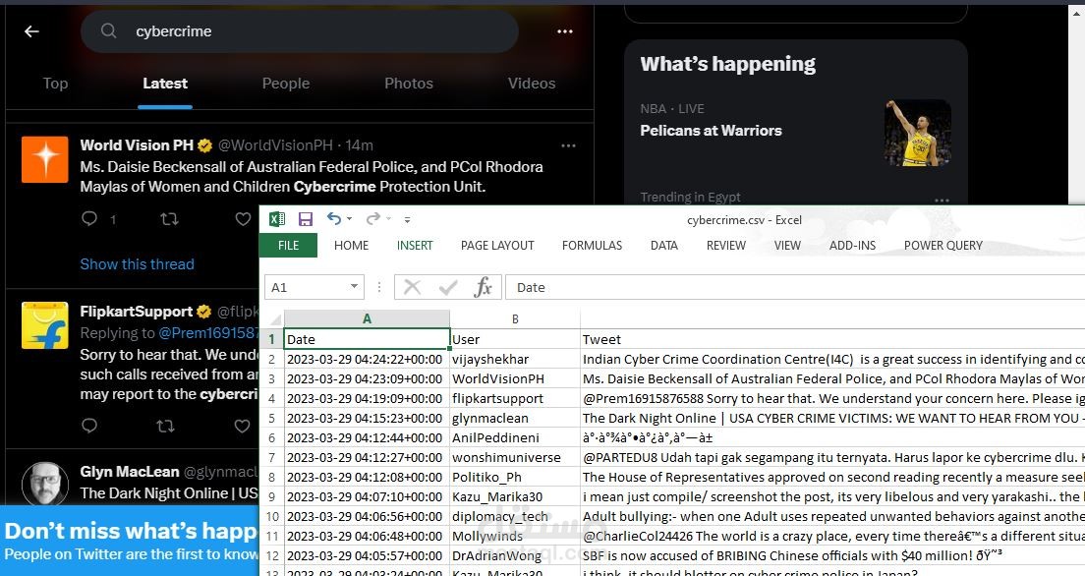This screenshot has width=1085, height=576.
Task: Open @Prem1691587 mention link
Action: (208, 333)
